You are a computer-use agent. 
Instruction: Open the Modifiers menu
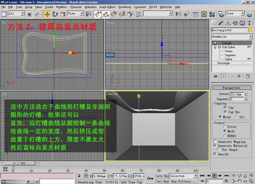click(x=61, y=7)
